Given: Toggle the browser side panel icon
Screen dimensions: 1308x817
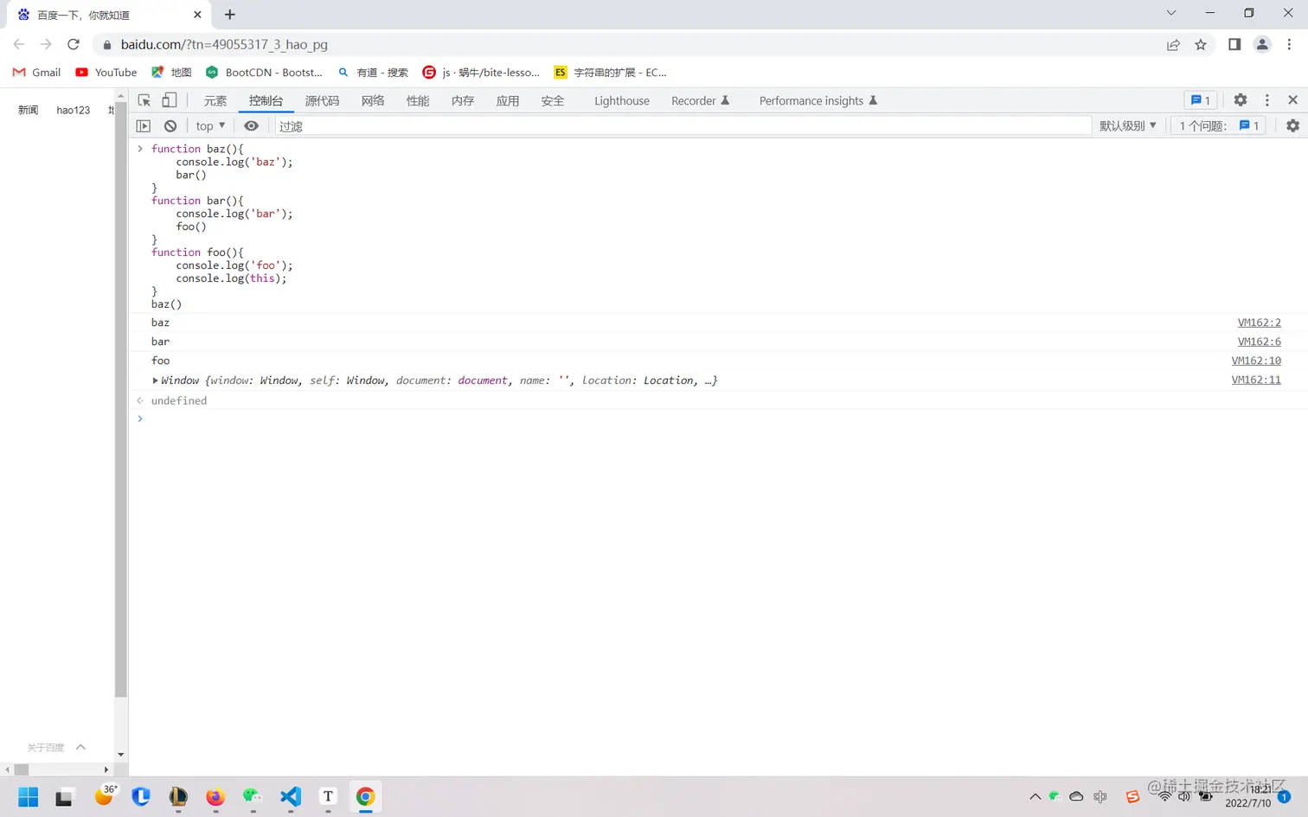Looking at the screenshot, I should 1234,44.
